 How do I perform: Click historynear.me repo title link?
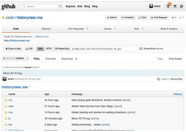[29, 18]
